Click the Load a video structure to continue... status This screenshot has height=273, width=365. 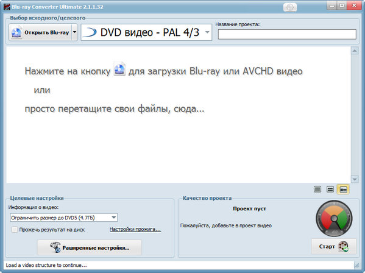click(x=46, y=265)
